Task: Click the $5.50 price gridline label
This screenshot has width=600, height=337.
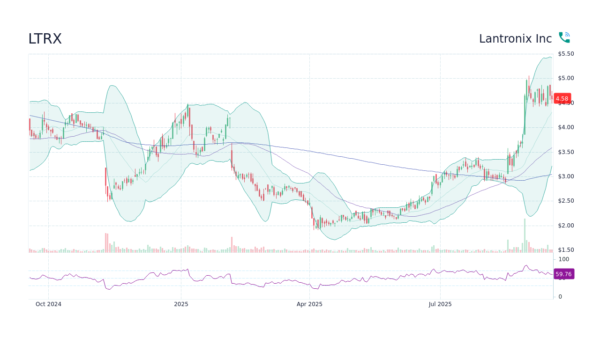Action: pyautogui.click(x=566, y=53)
